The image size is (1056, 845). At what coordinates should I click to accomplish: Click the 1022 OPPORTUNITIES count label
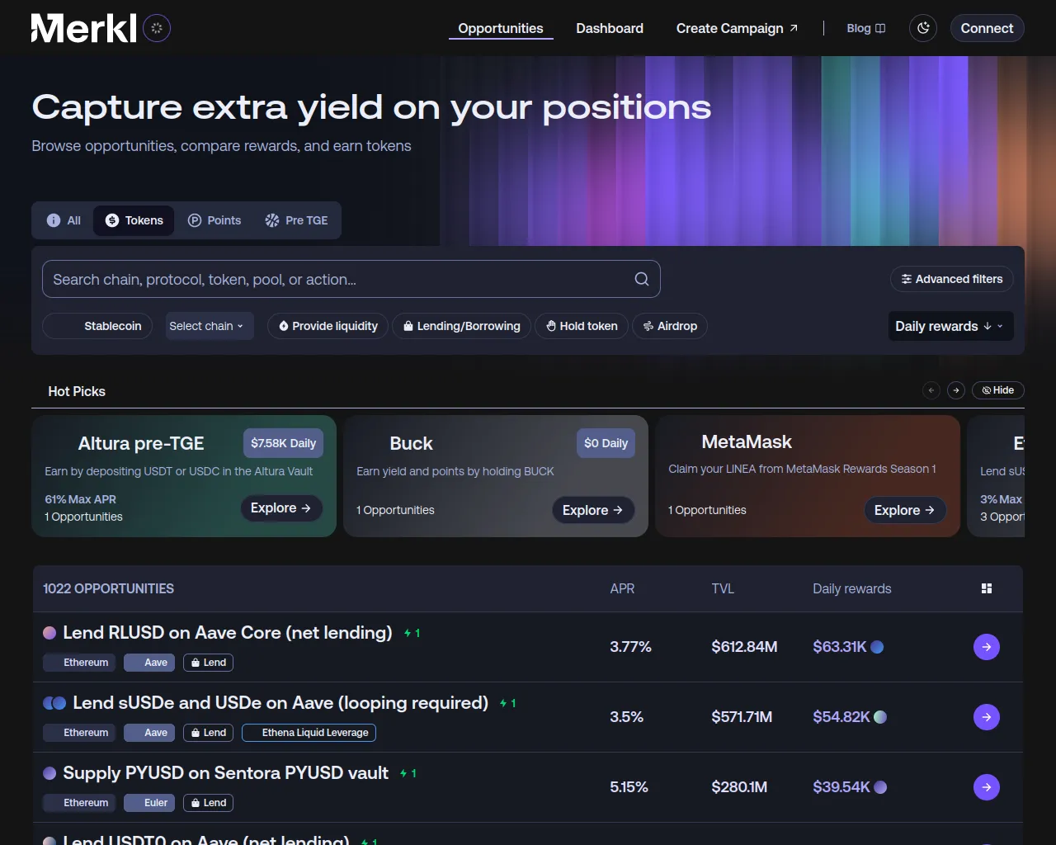(x=108, y=588)
